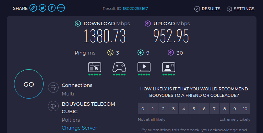Select rating 8 on recommendation scale
Screen dimensions: 263x133
[225, 109]
